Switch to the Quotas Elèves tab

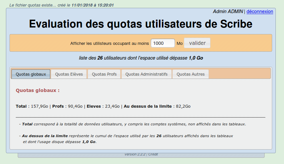pos(69,74)
